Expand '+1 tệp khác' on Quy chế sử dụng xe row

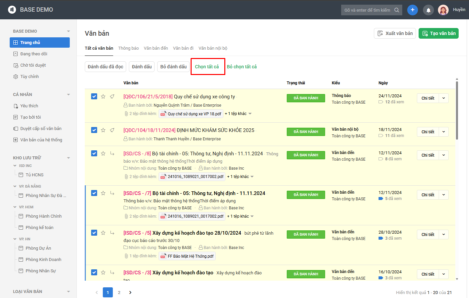point(238,114)
